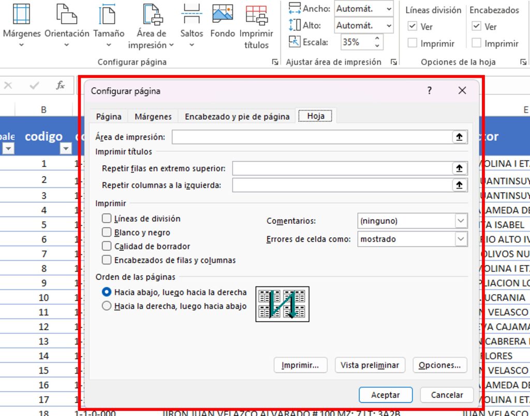Open Encabezado y pie de página tab

237,117
